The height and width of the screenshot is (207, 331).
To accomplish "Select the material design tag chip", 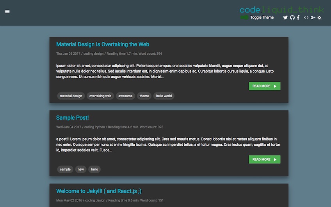I will (71, 96).
